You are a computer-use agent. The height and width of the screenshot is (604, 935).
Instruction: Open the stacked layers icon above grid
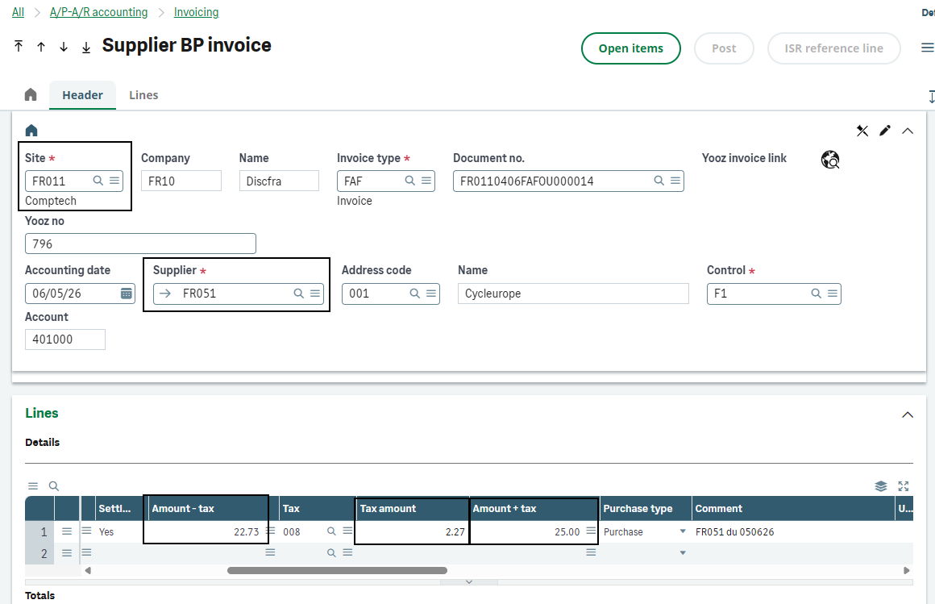[x=881, y=485]
